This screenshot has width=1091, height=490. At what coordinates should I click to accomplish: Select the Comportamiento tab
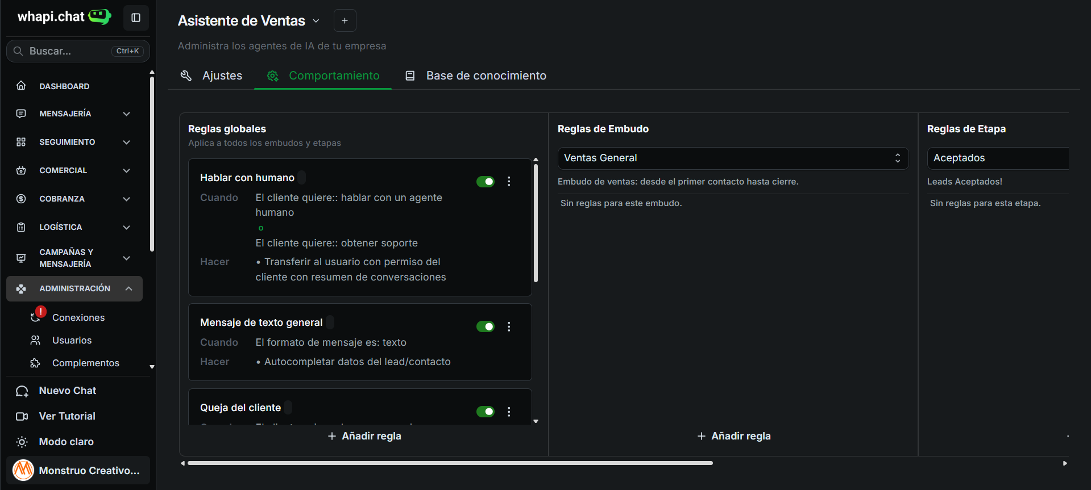click(323, 76)
